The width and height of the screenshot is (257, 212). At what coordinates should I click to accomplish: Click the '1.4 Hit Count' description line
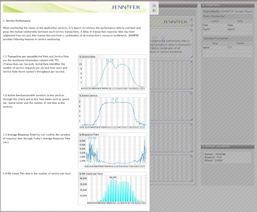coord(37,174)
